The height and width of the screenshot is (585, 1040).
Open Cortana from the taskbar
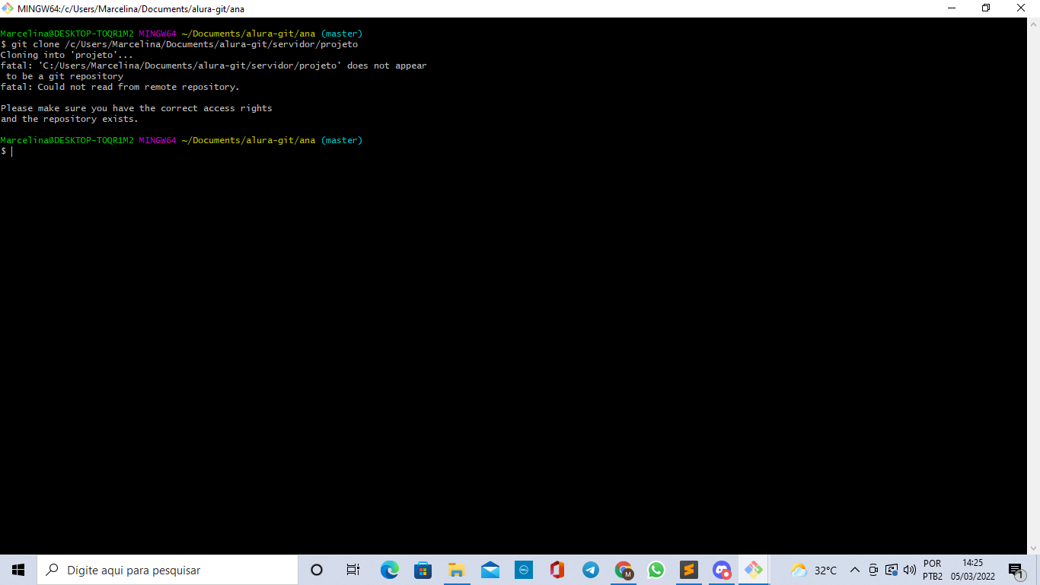click(x=317, y=570)
